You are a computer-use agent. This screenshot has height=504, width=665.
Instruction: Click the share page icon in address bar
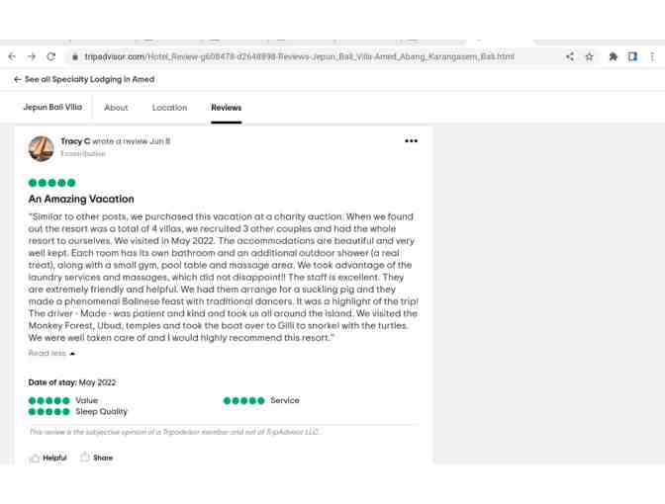(x=570, y=57)
